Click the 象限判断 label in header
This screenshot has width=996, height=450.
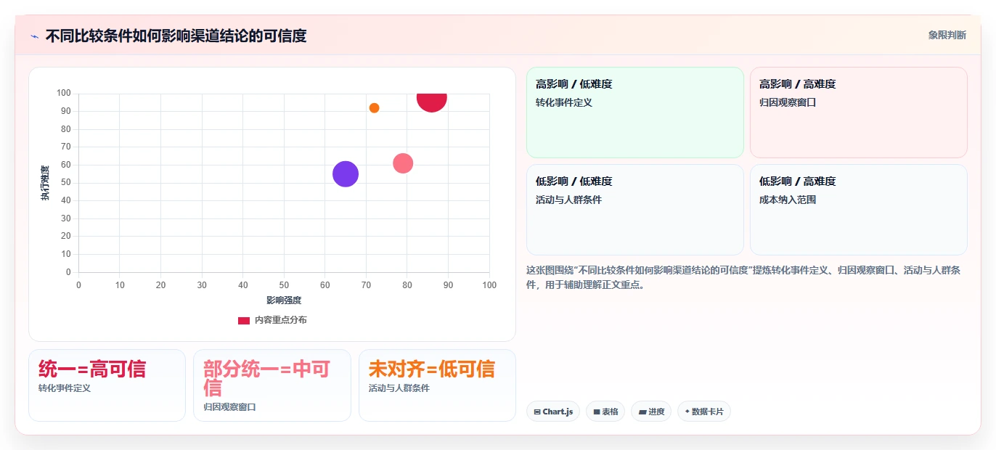coord(947,35)
